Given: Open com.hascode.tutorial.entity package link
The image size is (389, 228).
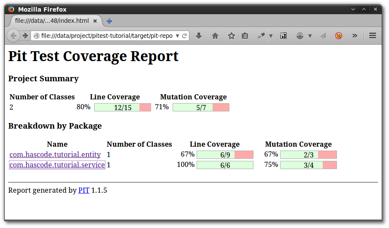Looking at the screenshot, I should coord(55,154).
